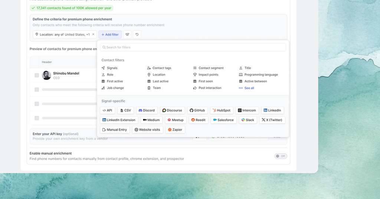380x199 pixels.
Task: Choose the LinkedIn Extension chip
Action: pyautogui.click(x=119, y=120)
